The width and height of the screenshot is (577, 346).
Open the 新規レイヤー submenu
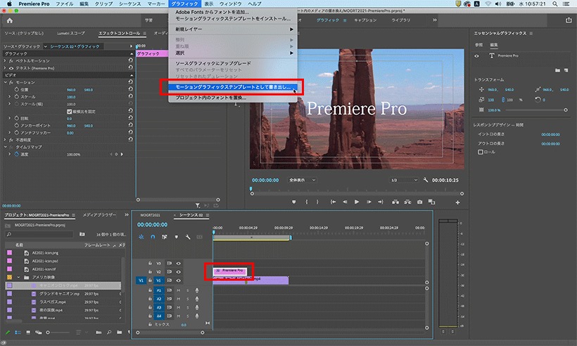[x=233, y=29]
